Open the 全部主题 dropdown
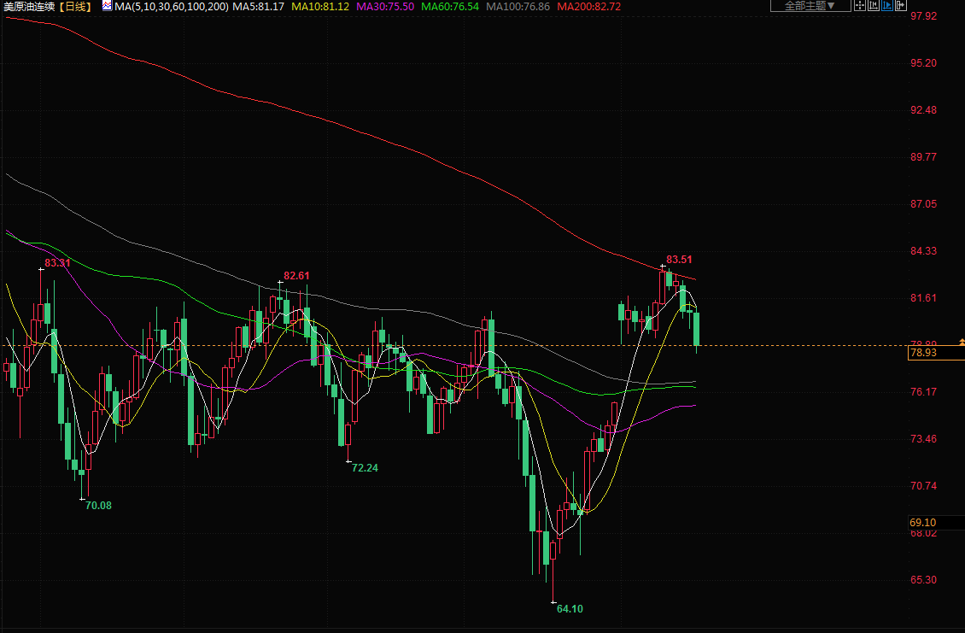This screenshot has width=965, height=633. pos(810,6)
